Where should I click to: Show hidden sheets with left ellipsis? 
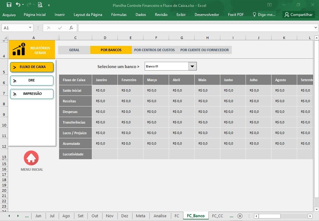pos(27,216)
